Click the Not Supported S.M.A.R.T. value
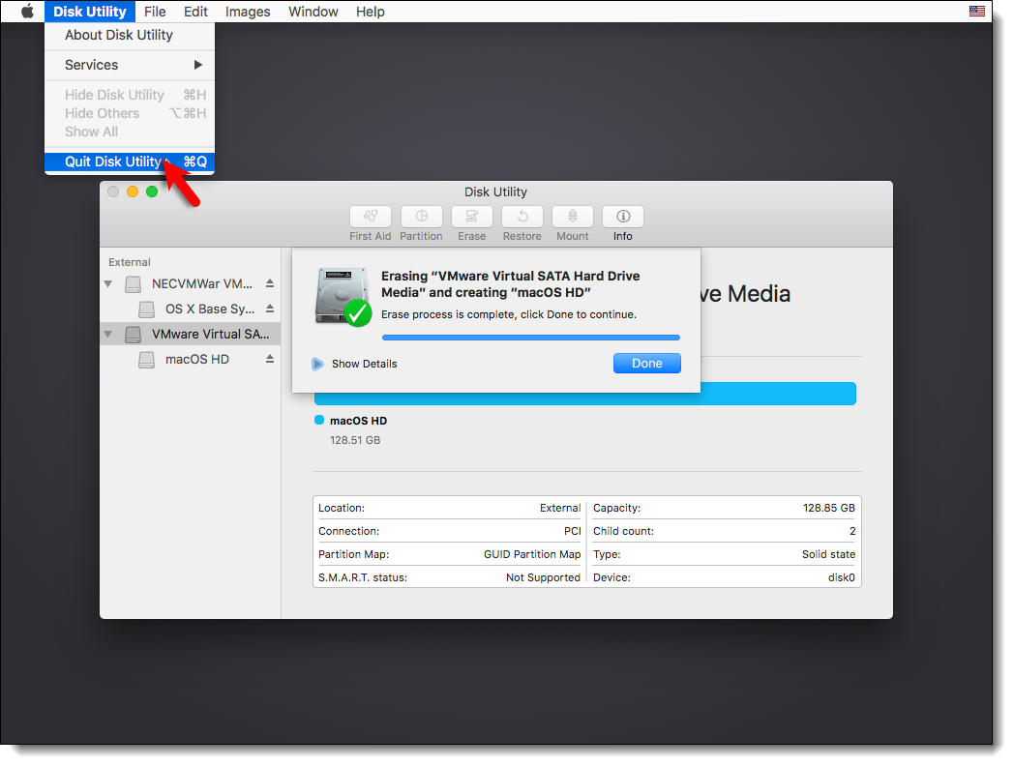This screenshot has width=1014, height=766. (543, 578)
